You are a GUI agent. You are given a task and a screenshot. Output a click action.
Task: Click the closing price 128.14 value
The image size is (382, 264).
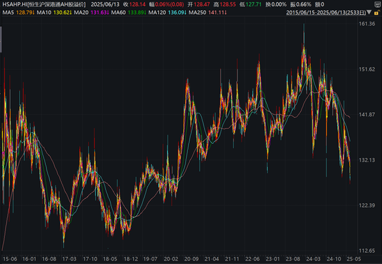click(x=137, y=4)
